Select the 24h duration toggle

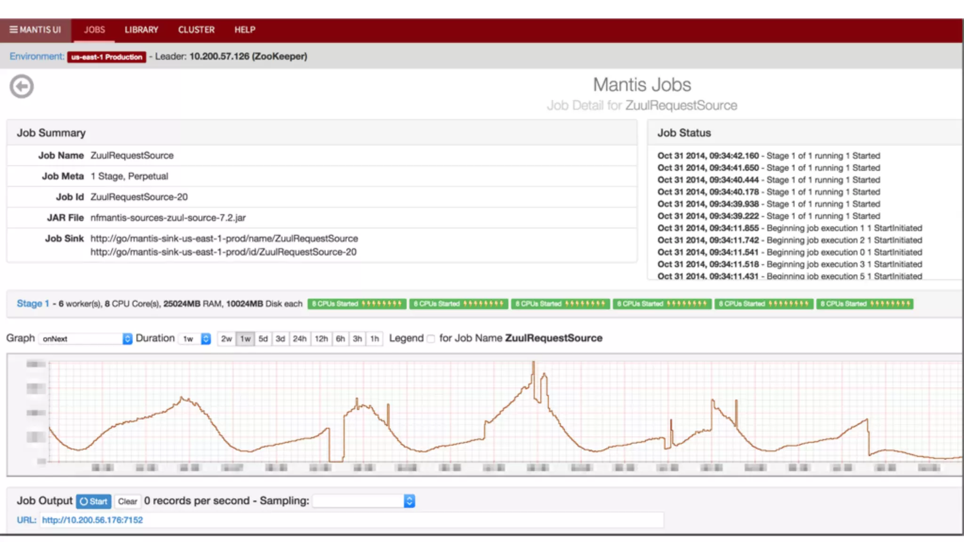299,339
